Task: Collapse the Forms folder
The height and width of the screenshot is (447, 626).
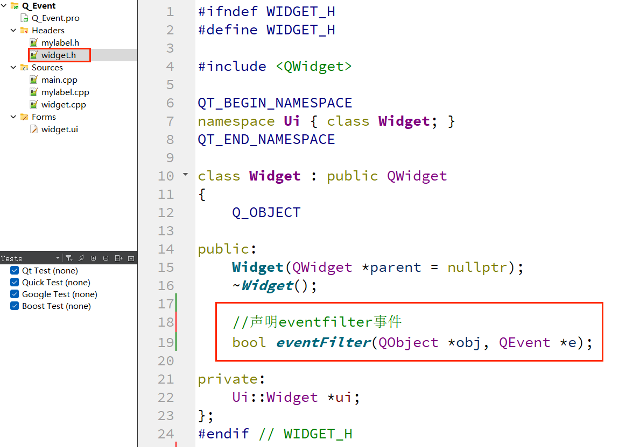Action: tap(13, 117)
